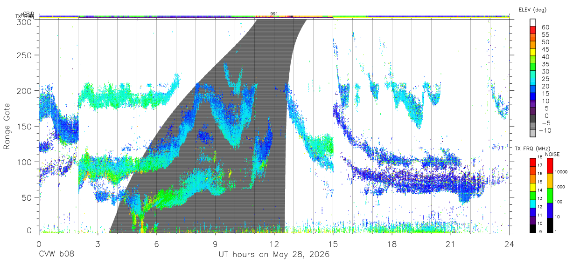Click the '21' UT hour tick label
Viewport: 573px width, 264px height.
450,244
